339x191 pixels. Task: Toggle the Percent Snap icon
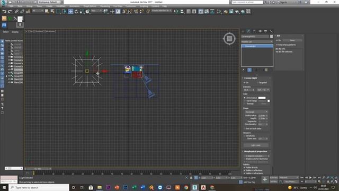(136, 12)
